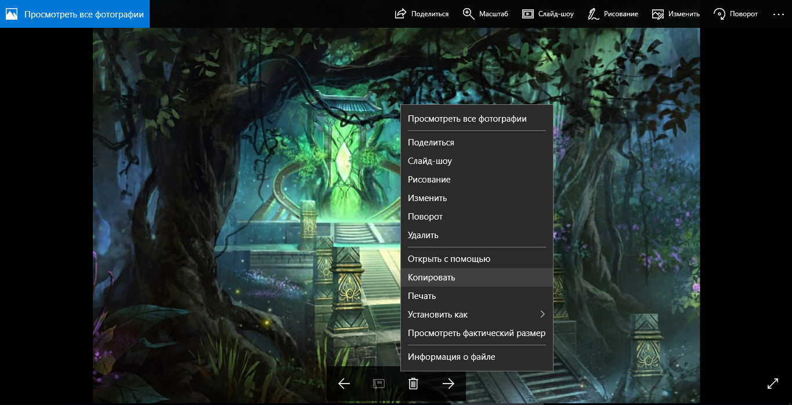
Task: Click the 'Поделиться' share icon in toolbar
Action: [400, 14]
